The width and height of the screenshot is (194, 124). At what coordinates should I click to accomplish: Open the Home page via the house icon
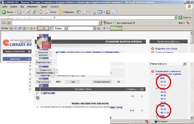coord(40,12)
